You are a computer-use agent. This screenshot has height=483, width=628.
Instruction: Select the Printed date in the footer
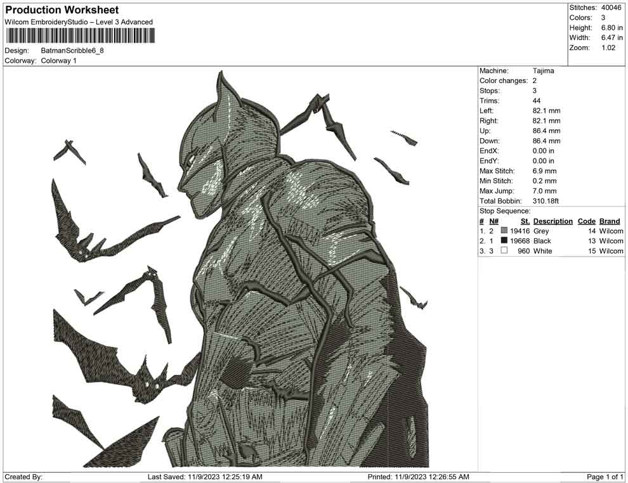click(x=419, y=477)
